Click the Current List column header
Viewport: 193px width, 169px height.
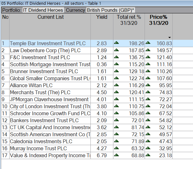pos(50,17)
